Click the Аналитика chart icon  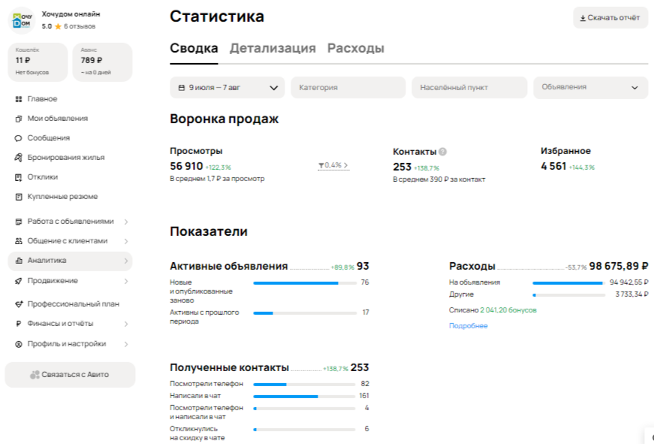18,261
